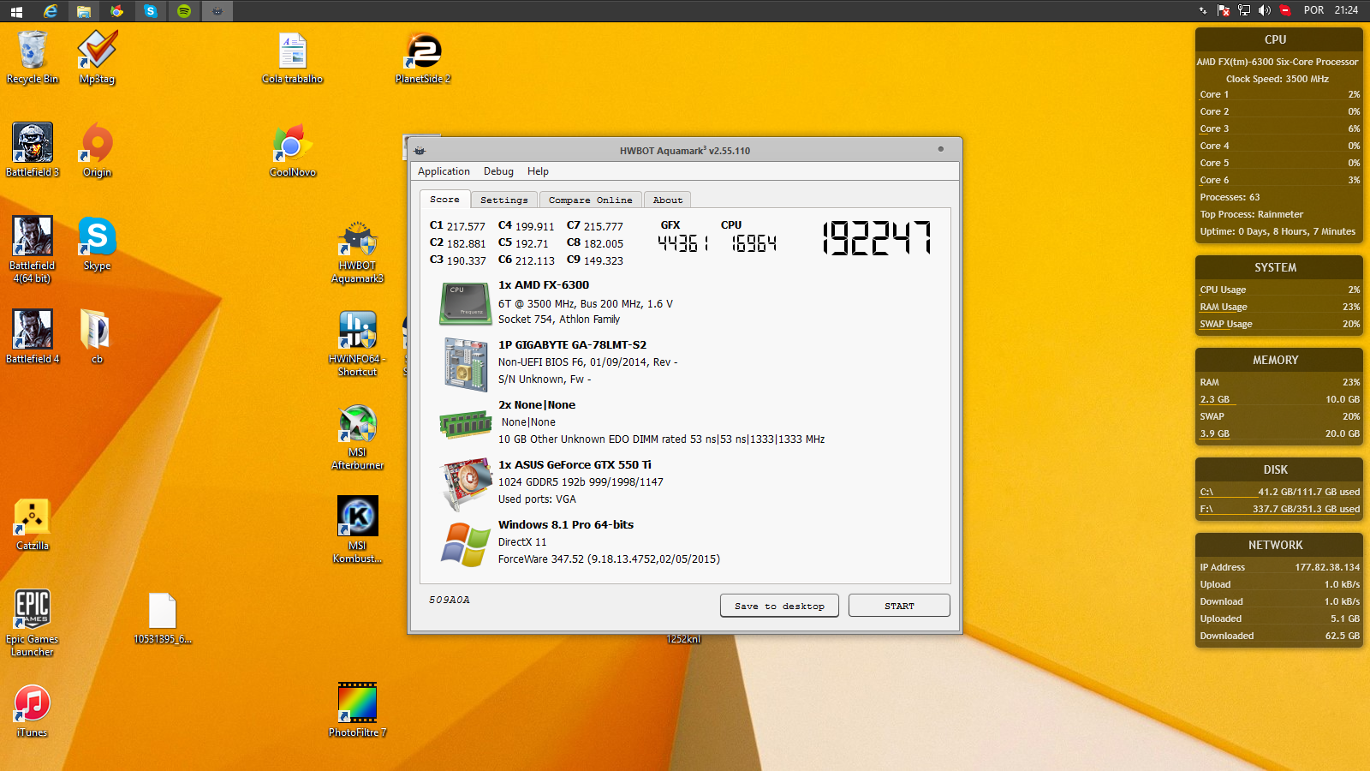
Task: Open the Help menu
Action: tap(538, 171)
